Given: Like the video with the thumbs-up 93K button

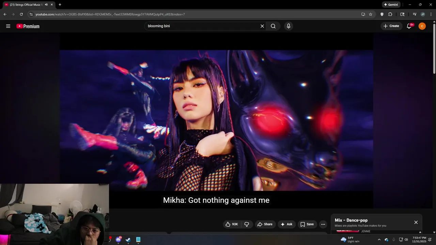Looking at the screenshot, I should 232,224.
